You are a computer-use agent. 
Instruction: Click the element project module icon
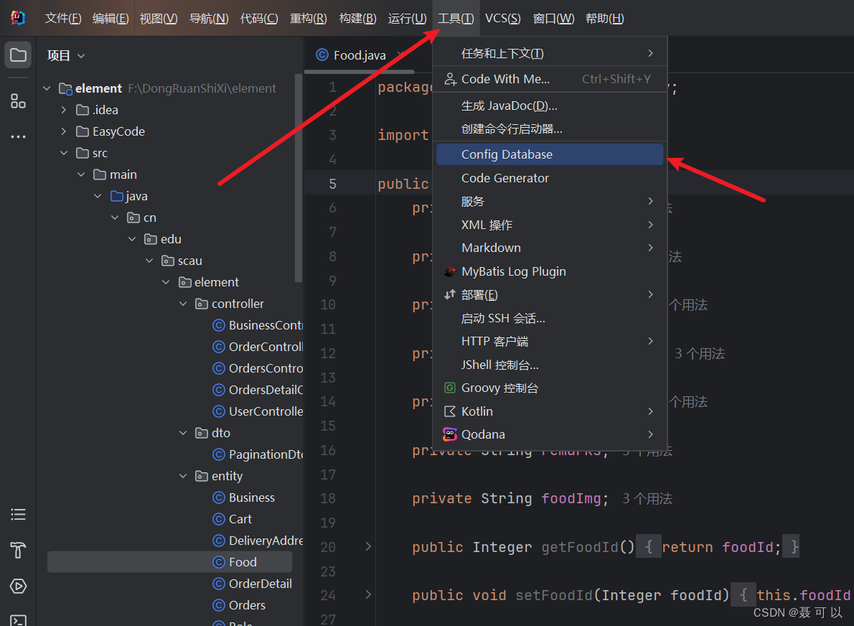65,88
